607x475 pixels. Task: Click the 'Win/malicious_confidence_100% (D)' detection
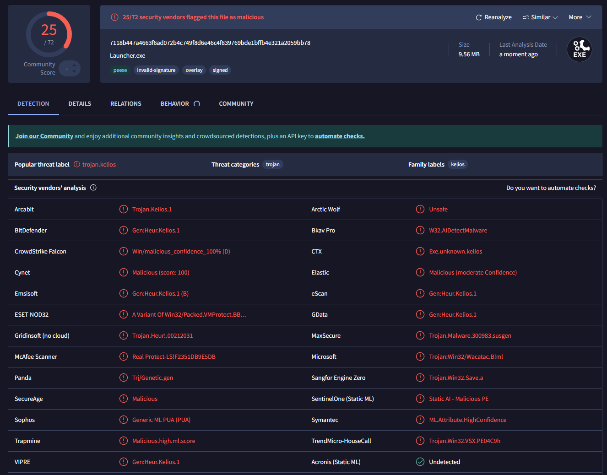click(181, 251)
